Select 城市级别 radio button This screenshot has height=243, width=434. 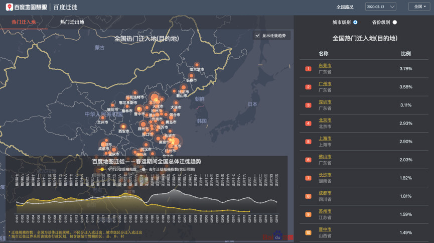pyautogui.click(x=355, y=22)
